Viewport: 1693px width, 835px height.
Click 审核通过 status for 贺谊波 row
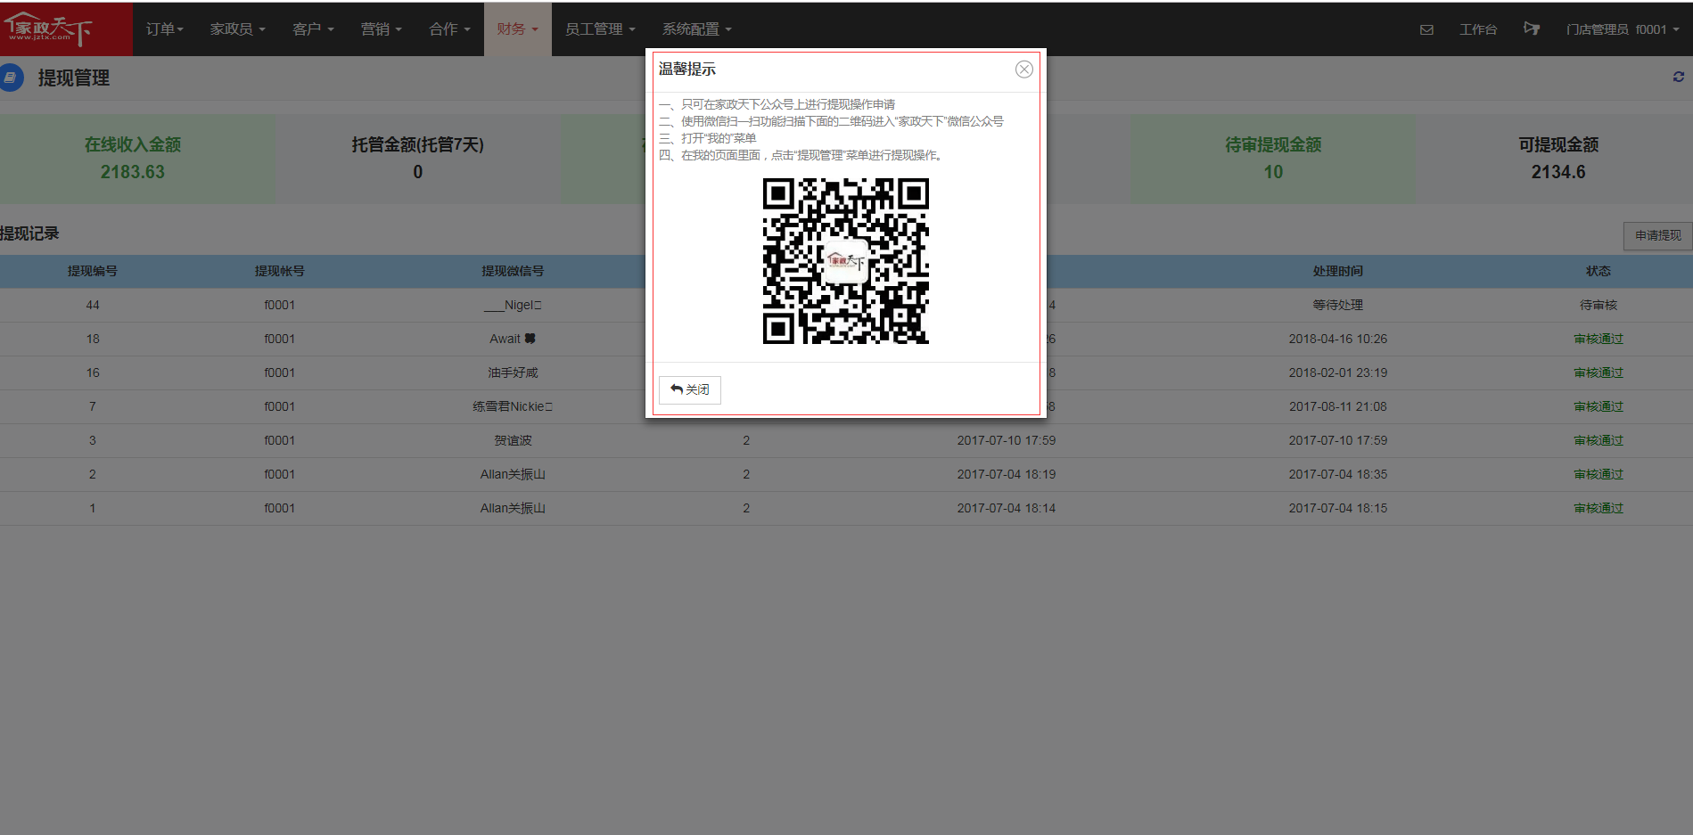coord(1598,440)
